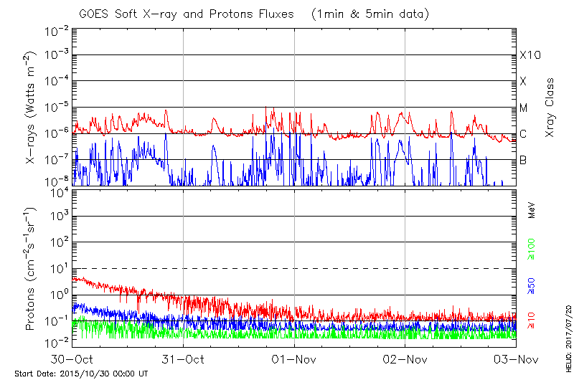574x380 pixels.
Task: Select the B flare class label
Action: point(523,160)
